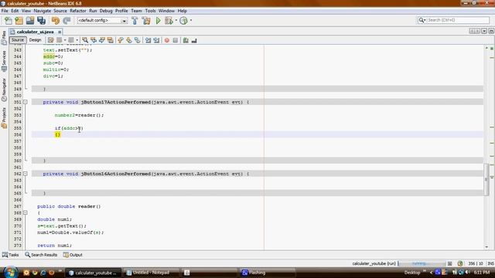Click the Windows Start orb

coord(10,273)
